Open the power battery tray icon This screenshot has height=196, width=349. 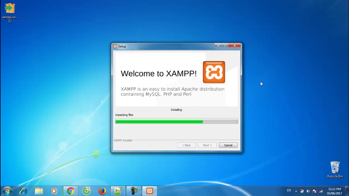pos(302,191)
